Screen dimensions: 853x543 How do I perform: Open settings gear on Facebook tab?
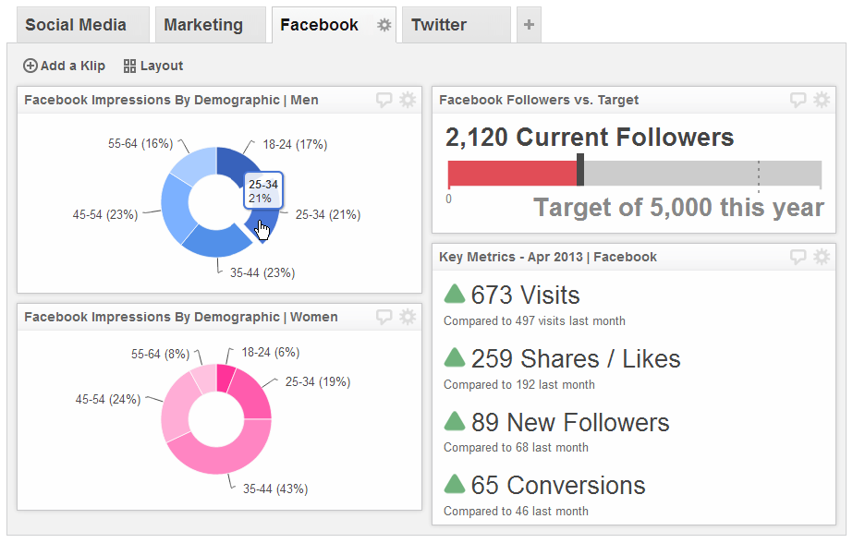pyautogui.click(x=383, y=25)
